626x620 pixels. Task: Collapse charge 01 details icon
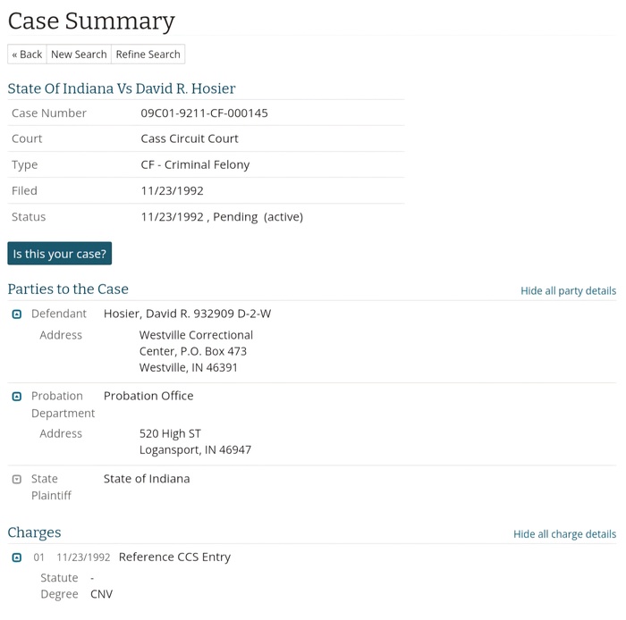pyautogui.click(x=17, y=557)
